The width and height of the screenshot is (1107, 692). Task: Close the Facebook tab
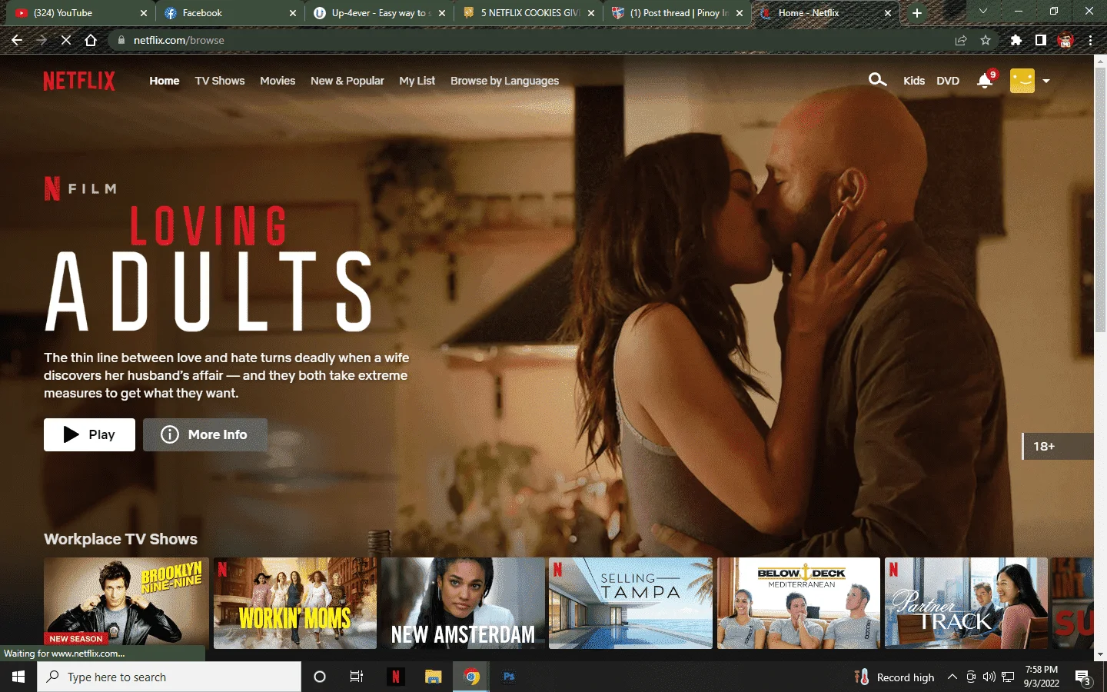[292, 13]
